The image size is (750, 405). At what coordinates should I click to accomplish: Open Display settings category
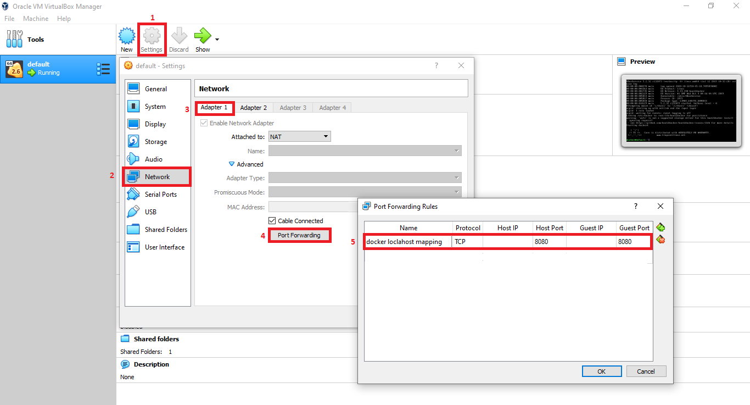click(x=158, y=124)
